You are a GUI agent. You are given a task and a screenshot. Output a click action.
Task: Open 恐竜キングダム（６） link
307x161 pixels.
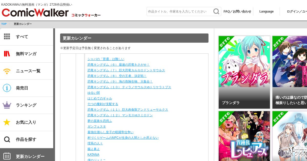(x=118, y=65)
